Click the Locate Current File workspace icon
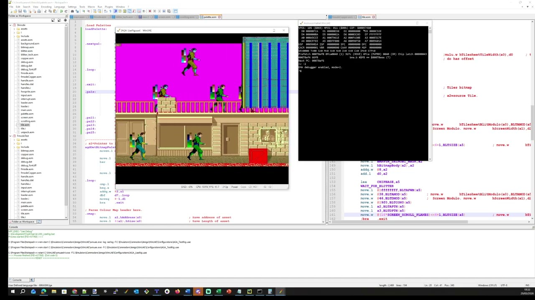This screenshot has width=535, height=300. point(66,20)
